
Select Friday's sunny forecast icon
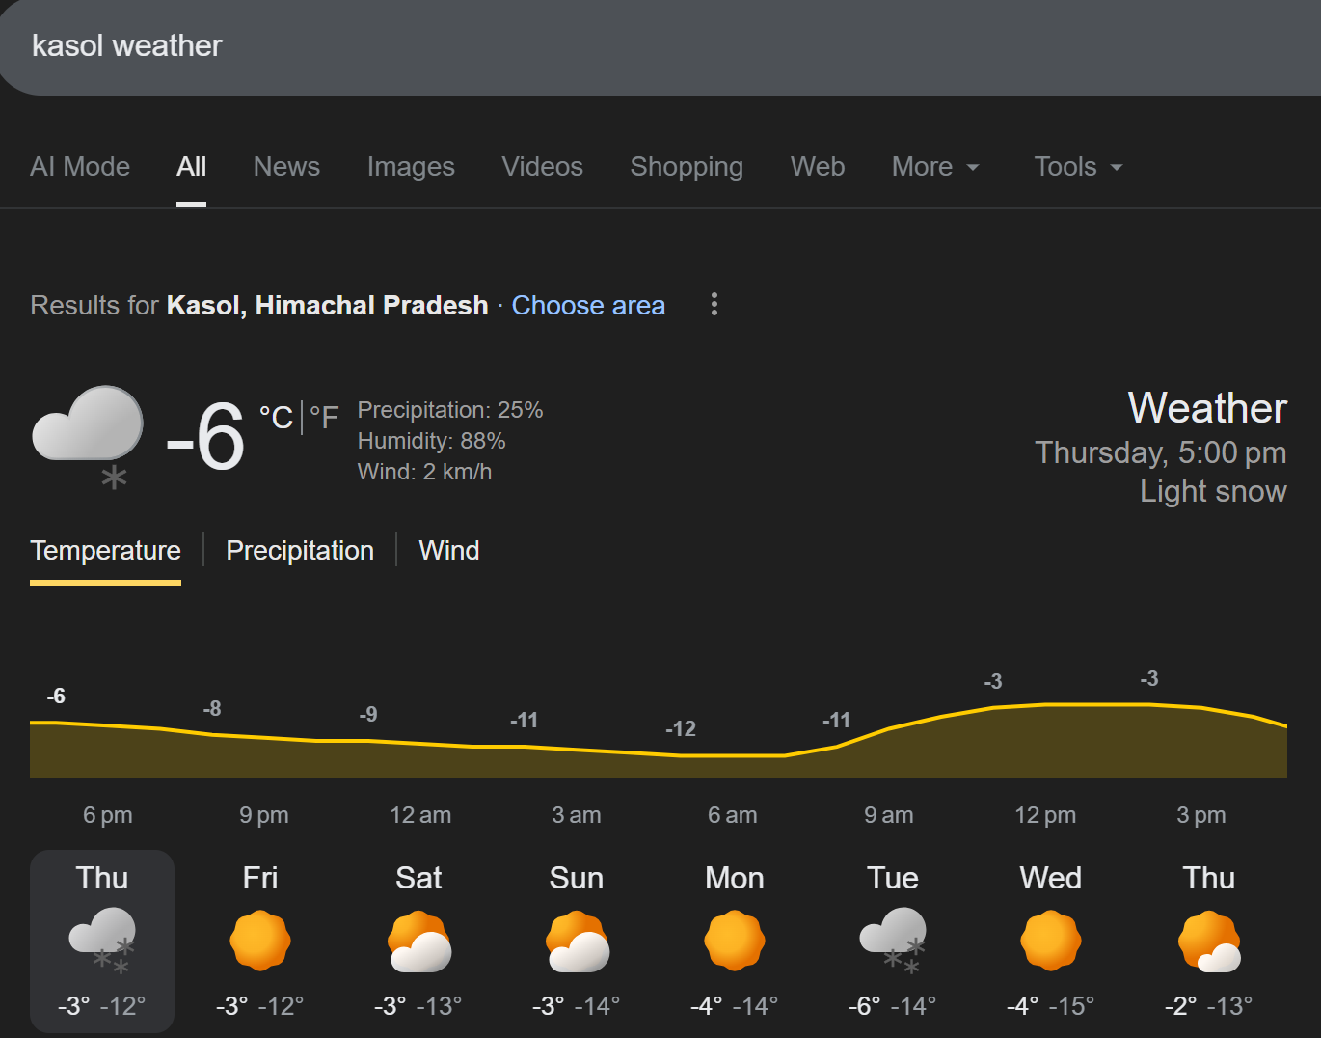click(x=260, y=941)
